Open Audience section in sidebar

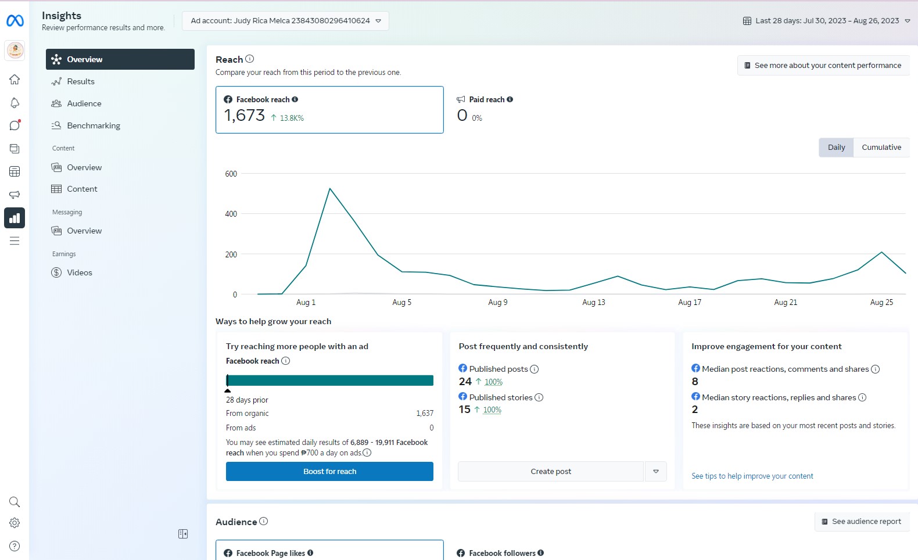pos(120,103)
